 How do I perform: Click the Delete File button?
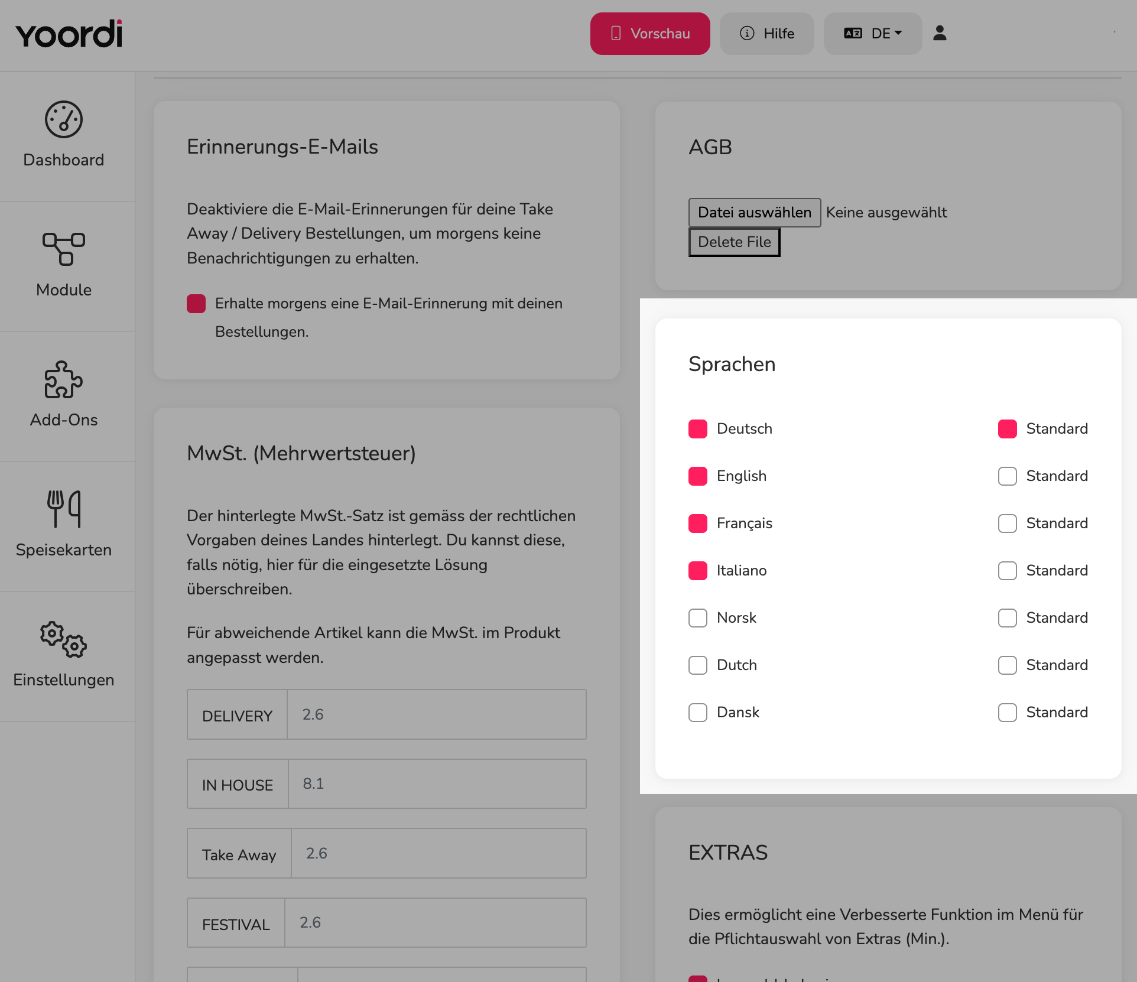click(x=735, y=242)
